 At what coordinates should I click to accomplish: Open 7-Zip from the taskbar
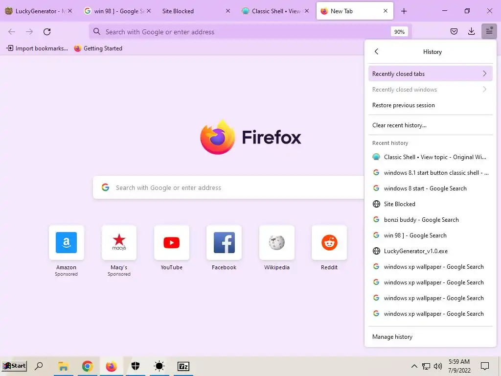[183, 366]
